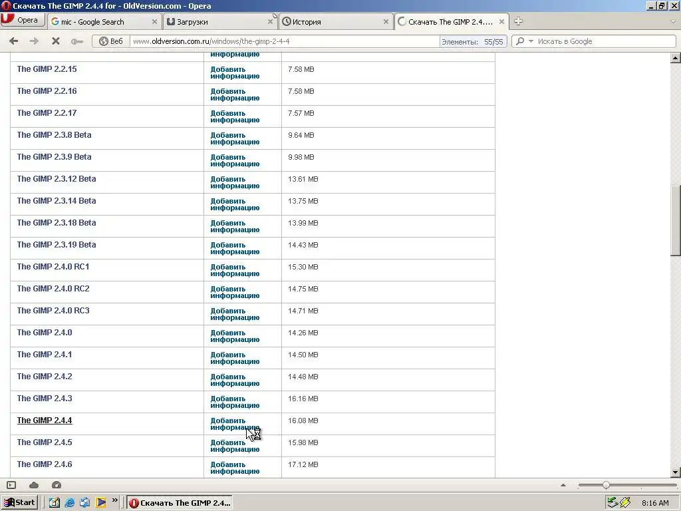The width and height of the screenshot is (681, 511).
Task: Open The GIMP 2.4.4 link
Action: (x=45, y=421)
